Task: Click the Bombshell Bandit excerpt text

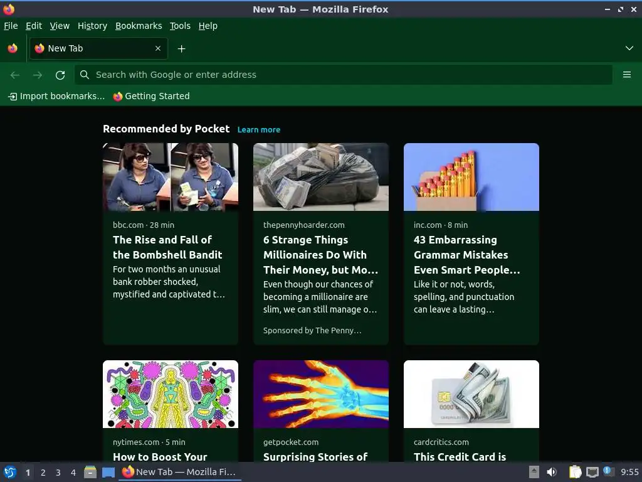Action: [x=169, y=282]
